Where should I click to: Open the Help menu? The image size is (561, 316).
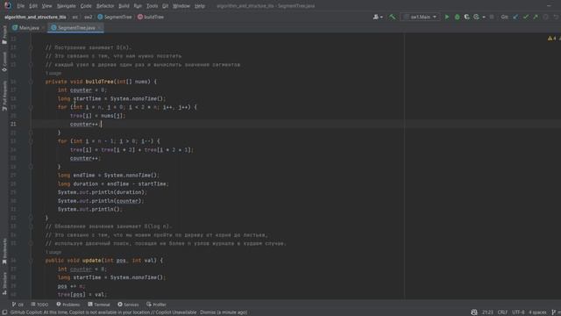pos(200,6)
